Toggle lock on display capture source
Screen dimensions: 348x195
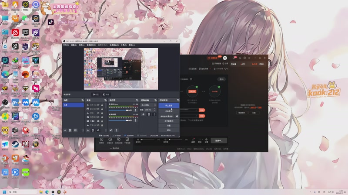pyautogui.click(x=102, y=121)
